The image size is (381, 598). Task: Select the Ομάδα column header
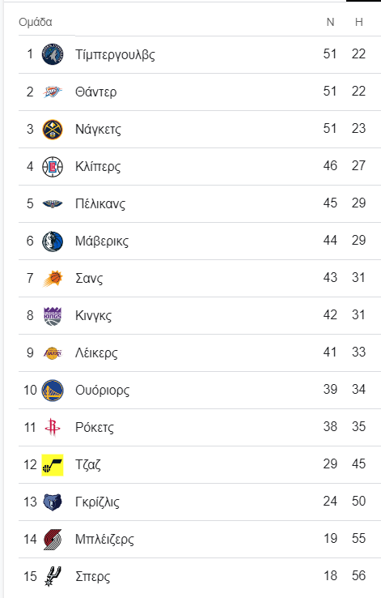pos(36,22)
